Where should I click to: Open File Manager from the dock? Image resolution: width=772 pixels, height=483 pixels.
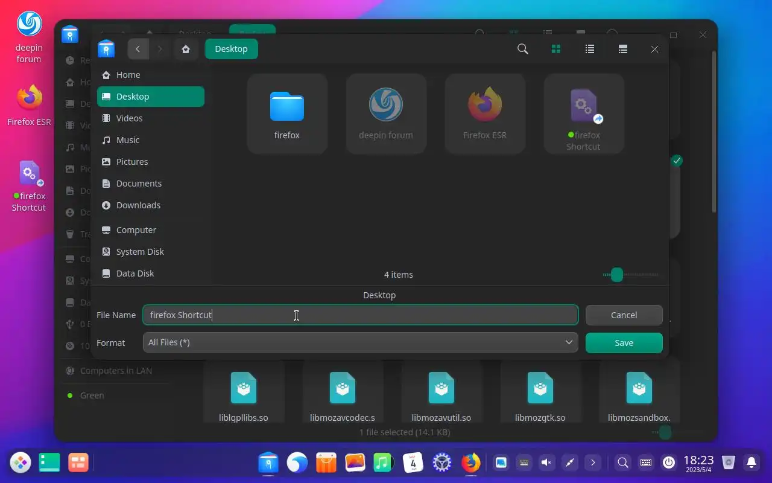[268, 463]
